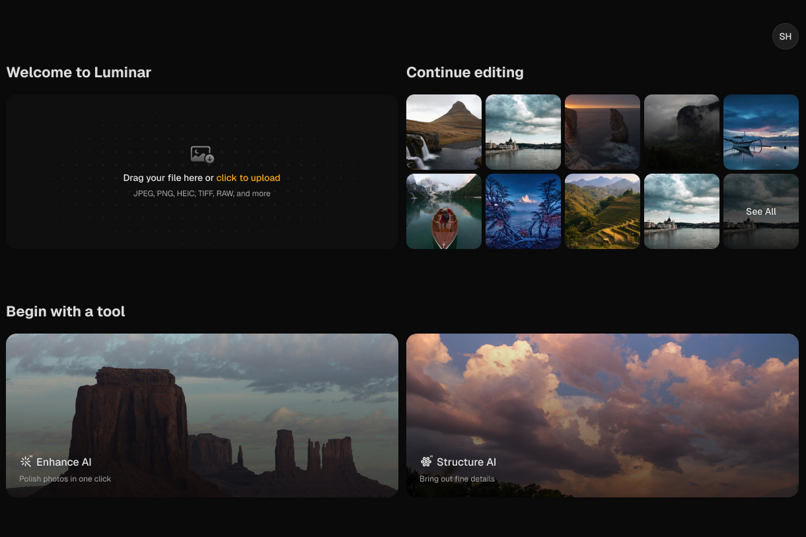The height and width of the screenshot is (537, 806).
Task: Open the Enhance AI tool title
Action: pyautogui.click(x=64, y=462)
